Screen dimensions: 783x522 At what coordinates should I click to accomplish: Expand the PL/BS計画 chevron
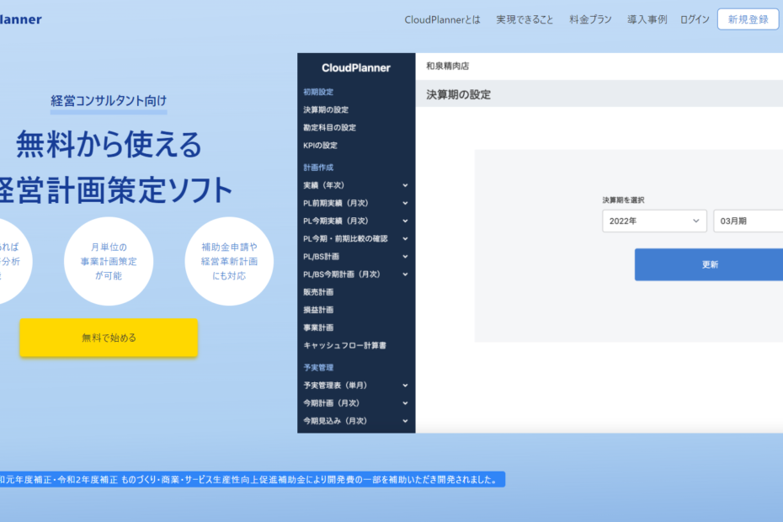tap(405, 257)
